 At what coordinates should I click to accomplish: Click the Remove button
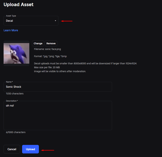pos(51,43)
